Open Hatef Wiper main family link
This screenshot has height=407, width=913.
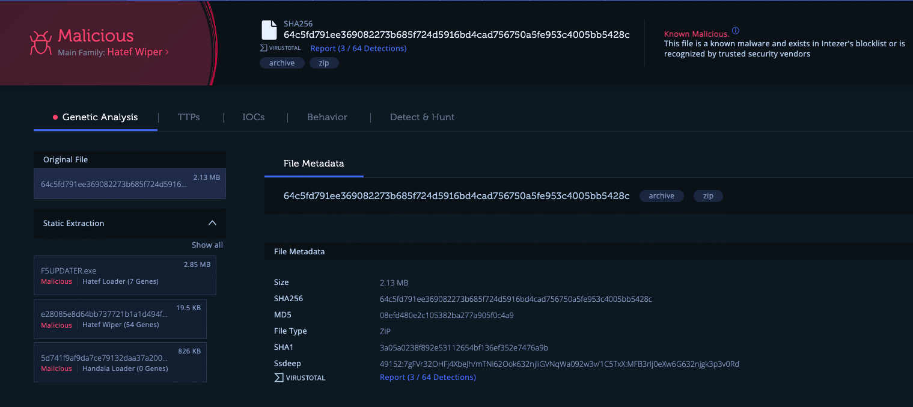[x=138, y=52]
